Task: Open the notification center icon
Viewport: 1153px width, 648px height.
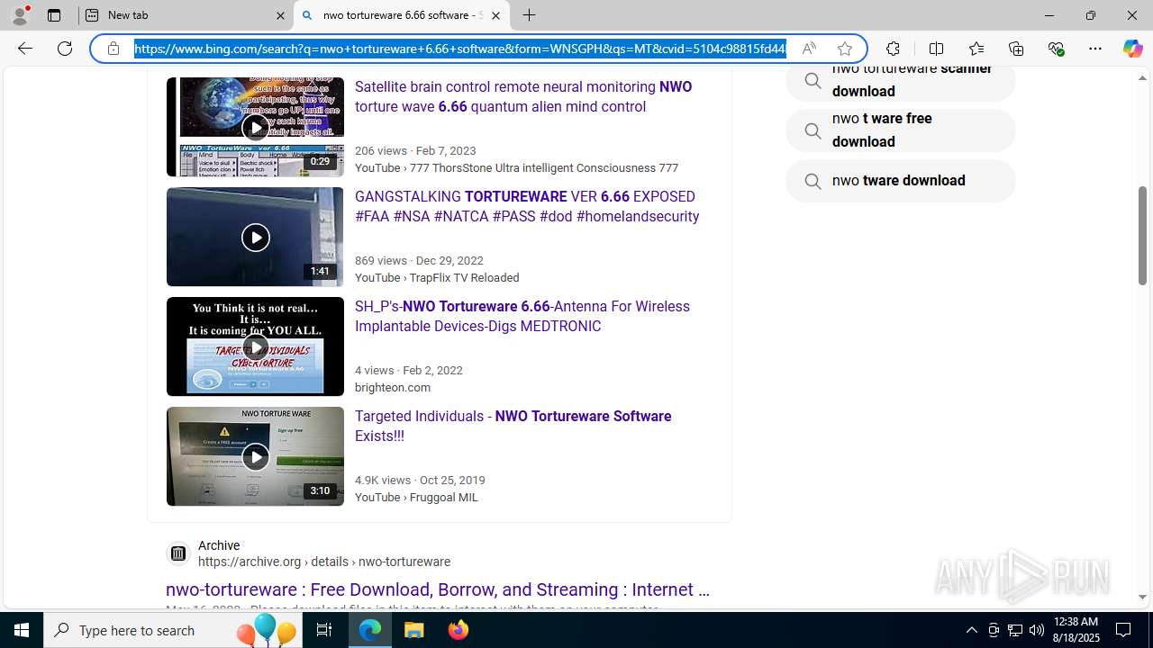Action: click(1124, 630)
